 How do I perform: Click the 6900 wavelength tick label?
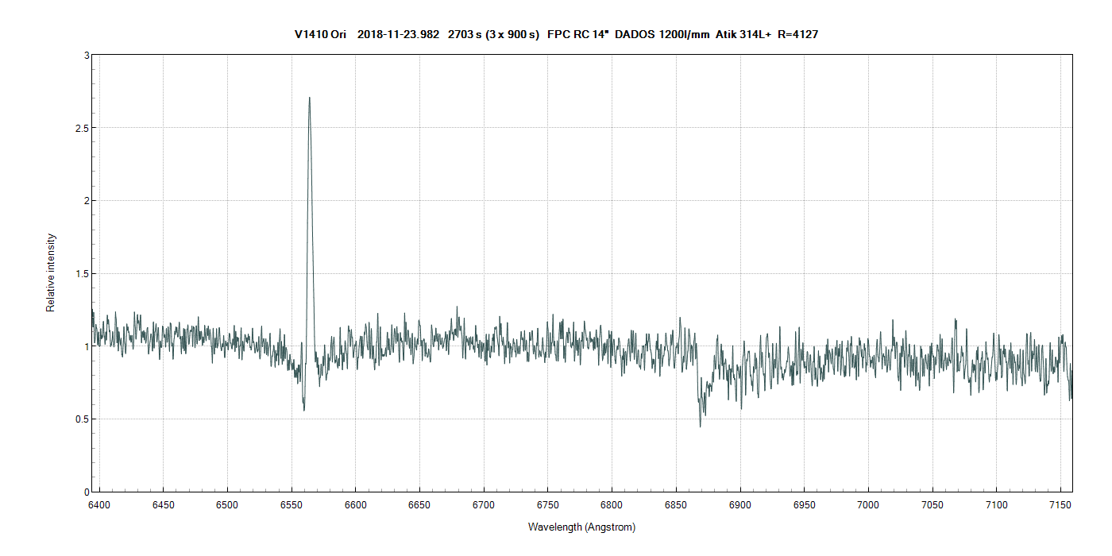tap(739, 505)
